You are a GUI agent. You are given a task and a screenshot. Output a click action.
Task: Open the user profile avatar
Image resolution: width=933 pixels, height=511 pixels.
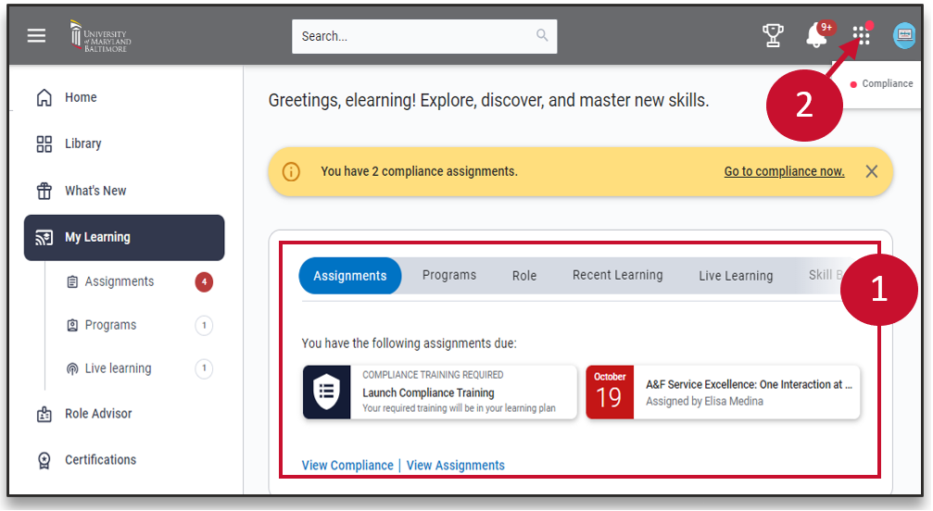[x=904, y=36]
